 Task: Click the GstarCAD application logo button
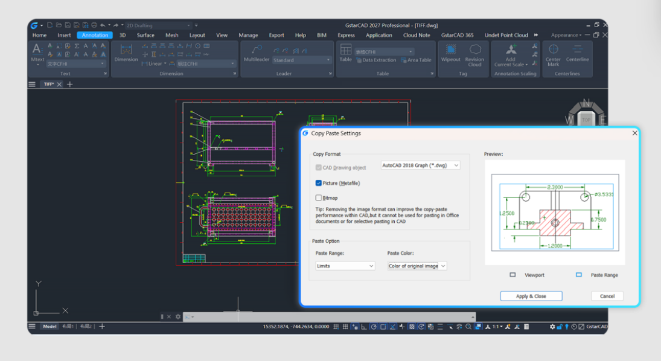pyautogui.click(x=34, y=25)
